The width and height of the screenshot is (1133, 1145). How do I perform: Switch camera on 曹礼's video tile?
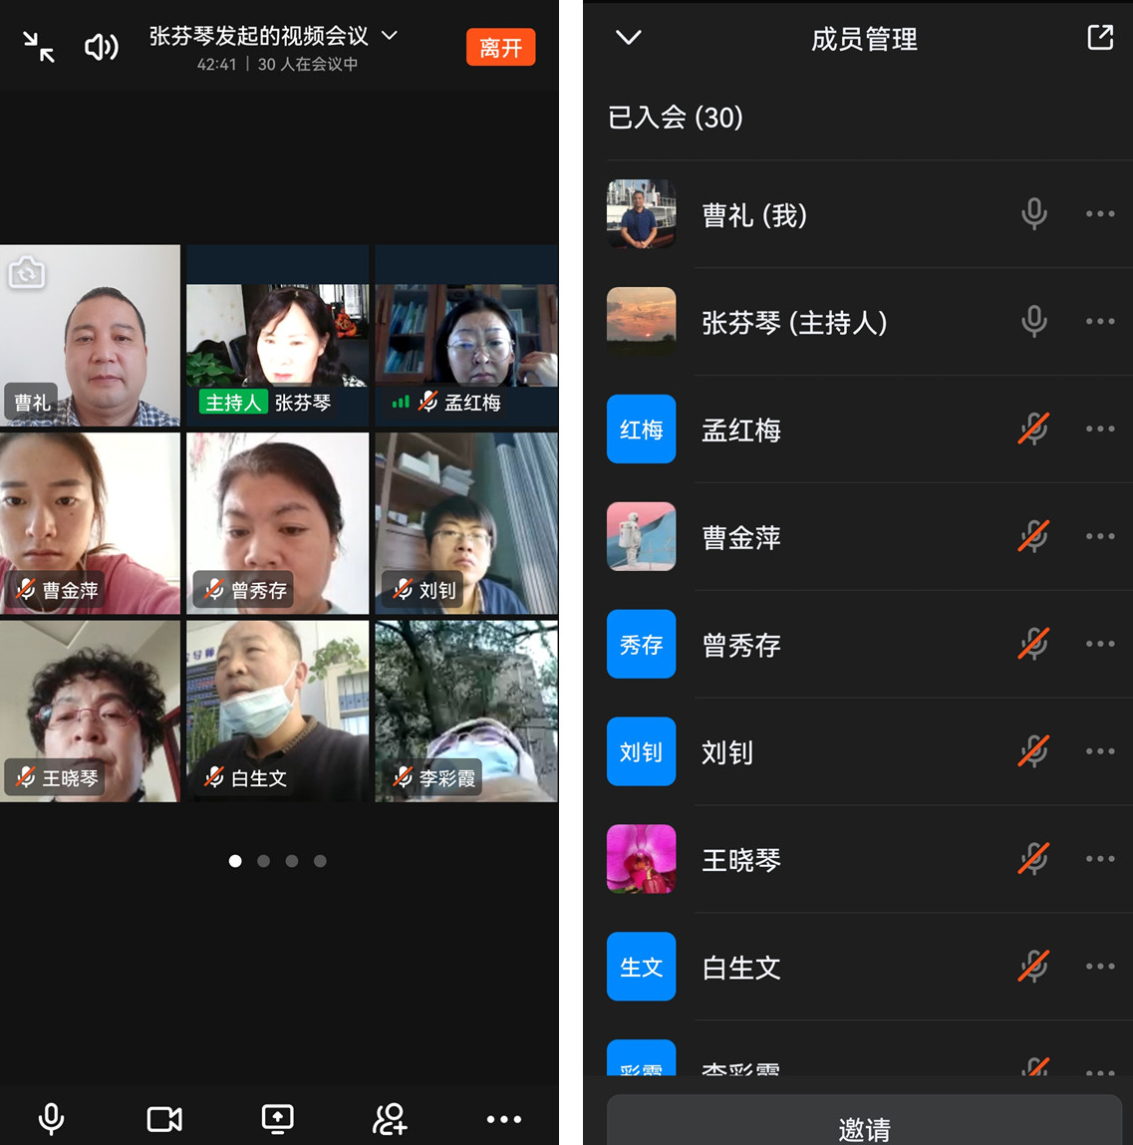27,273
